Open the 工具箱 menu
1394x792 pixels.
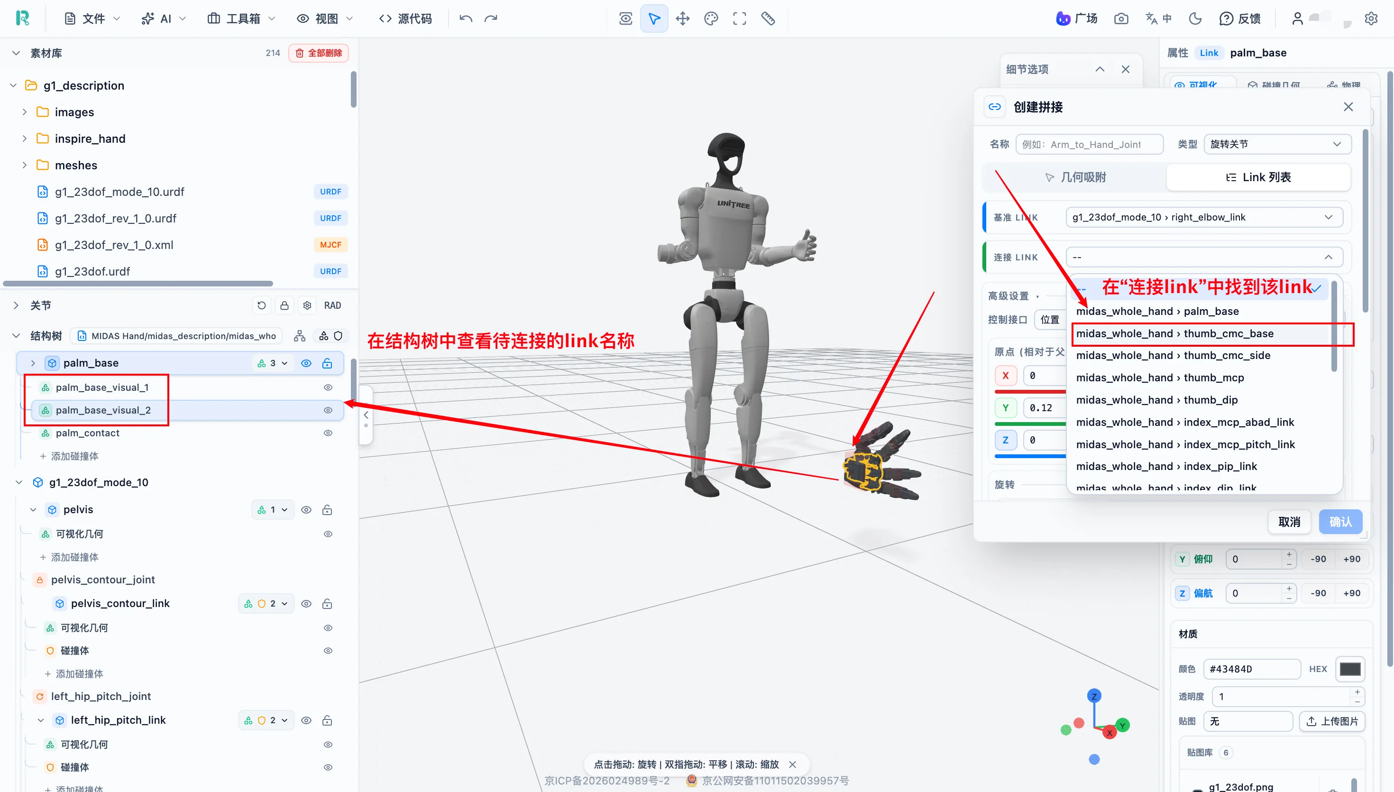[x=241, y=18]
